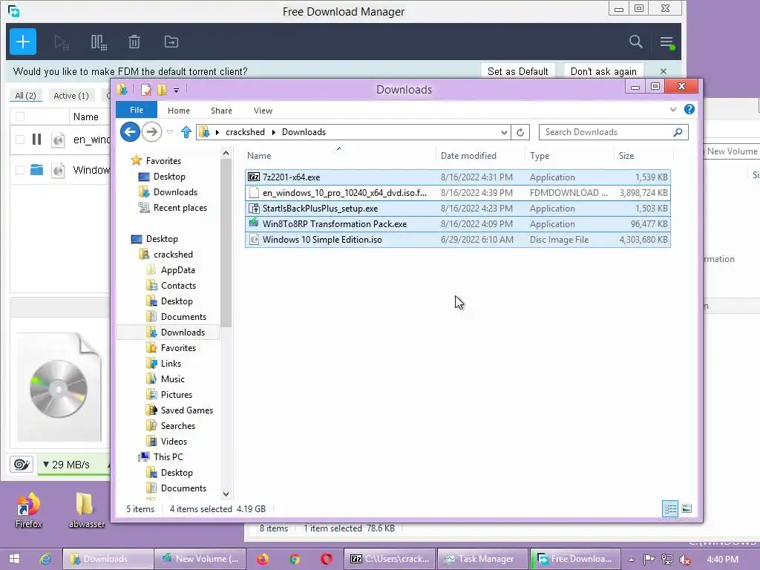Image resolution: width=760 pixels, height=570 pixels.
Task: Click pause icon on en_win download row
Action: (x=36, y=140)
